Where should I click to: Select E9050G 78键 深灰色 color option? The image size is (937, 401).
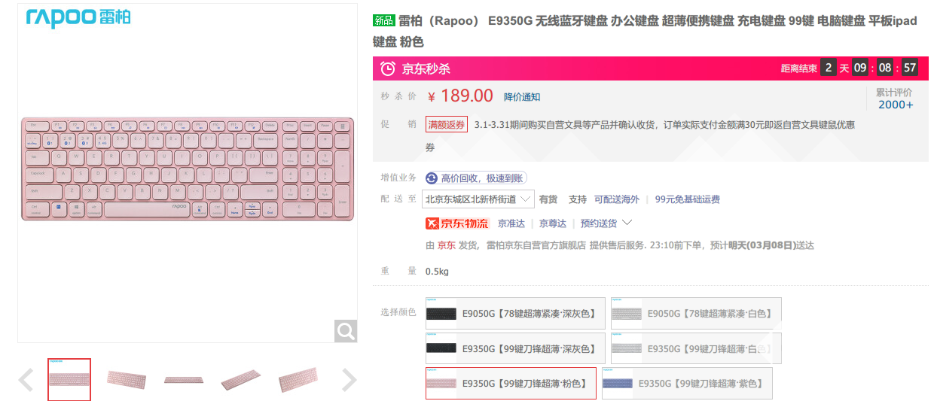coord(514,314)
